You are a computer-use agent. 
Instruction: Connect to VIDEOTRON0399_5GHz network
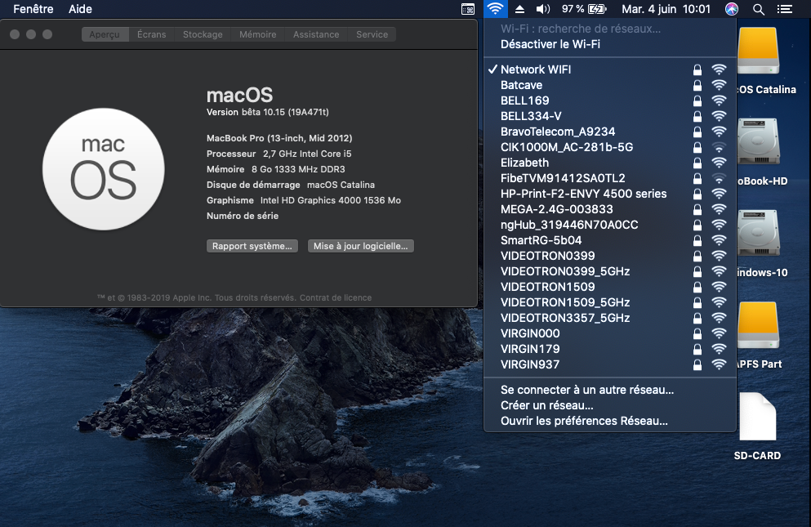(x=610, y=271)
